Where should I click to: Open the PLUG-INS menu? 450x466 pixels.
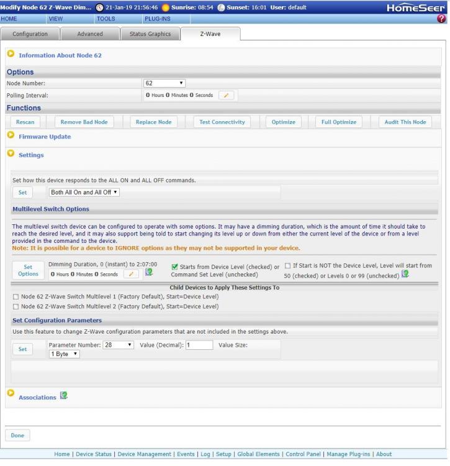tap(157, 19)
